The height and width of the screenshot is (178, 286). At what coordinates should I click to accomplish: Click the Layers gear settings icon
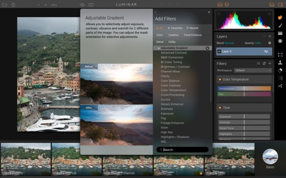[x=270, y=43]
